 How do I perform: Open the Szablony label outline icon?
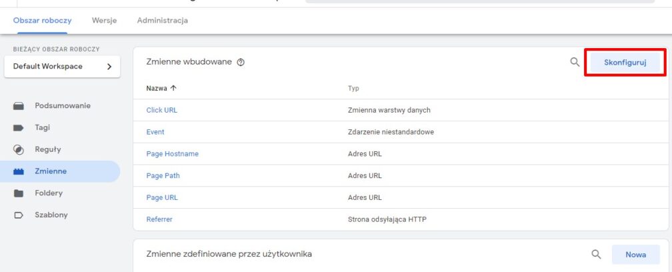click(x=19, y=215)
